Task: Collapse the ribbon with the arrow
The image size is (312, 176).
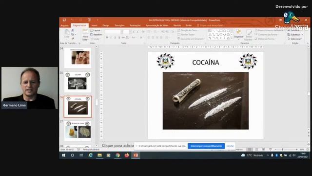Action: click(x=308, y=43)
